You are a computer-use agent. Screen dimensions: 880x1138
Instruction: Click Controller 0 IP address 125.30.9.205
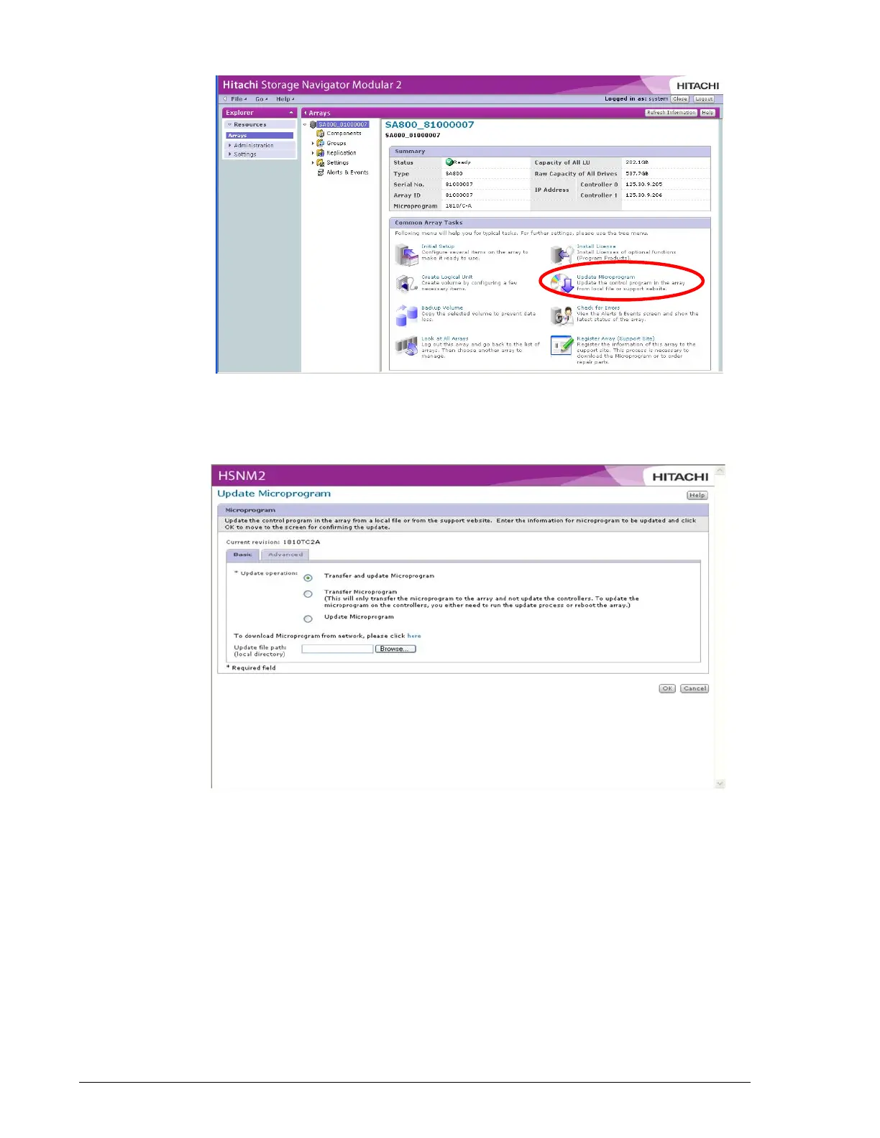[x=644, y=185]
